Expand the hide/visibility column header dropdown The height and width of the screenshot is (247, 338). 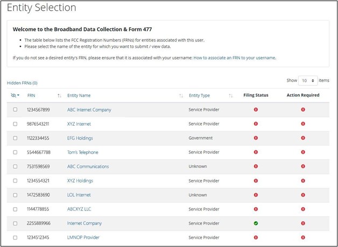click(x=15, y=96)
